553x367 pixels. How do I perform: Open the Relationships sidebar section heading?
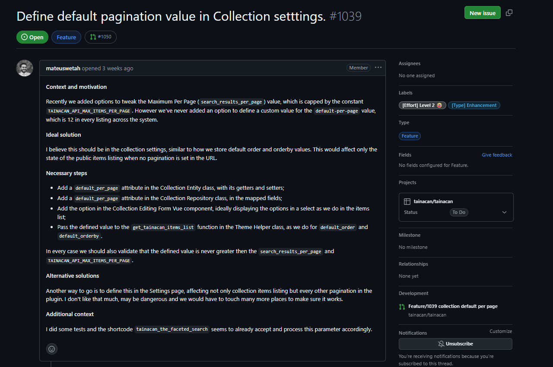point(413,264)
